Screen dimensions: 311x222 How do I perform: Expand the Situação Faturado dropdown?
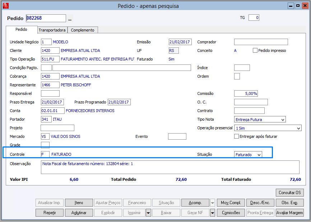click(x=259, y=155)
